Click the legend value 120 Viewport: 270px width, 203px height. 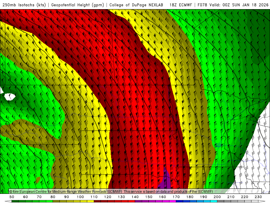point(108,197)
